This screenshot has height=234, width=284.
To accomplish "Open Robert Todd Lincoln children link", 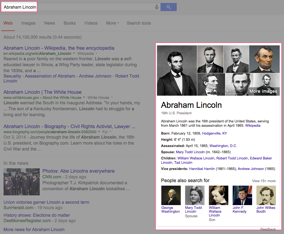I will click(x=232, y=158).
